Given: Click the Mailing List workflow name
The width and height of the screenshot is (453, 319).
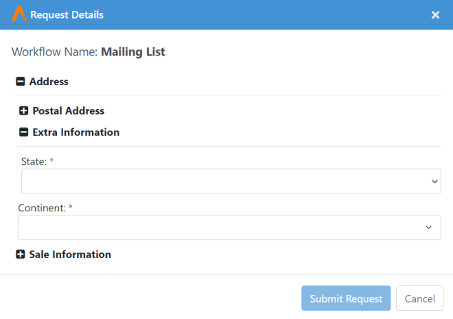Looking at the screenshot, I should [133, 52].
